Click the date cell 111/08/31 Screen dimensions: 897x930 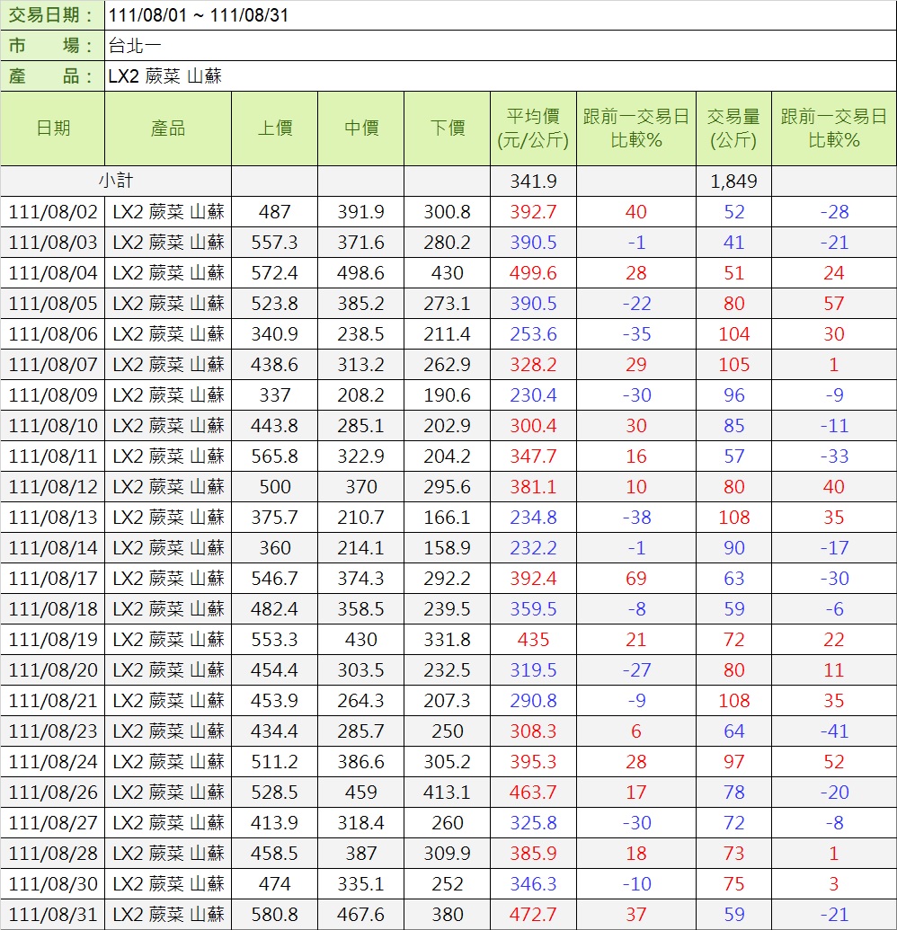pos(53,915)
